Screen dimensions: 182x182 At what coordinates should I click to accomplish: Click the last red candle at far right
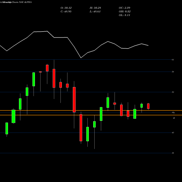148,106
